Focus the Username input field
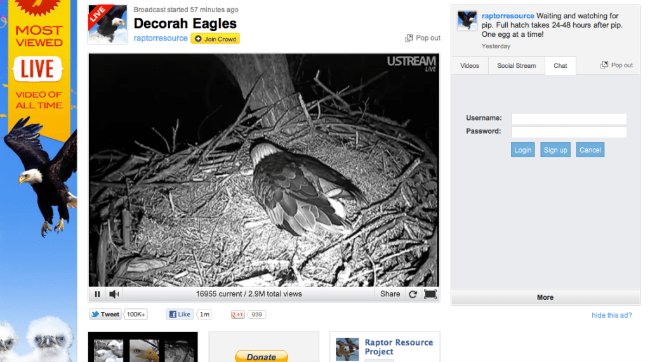Screen dimensions: 650x362 tap(569, 119)
